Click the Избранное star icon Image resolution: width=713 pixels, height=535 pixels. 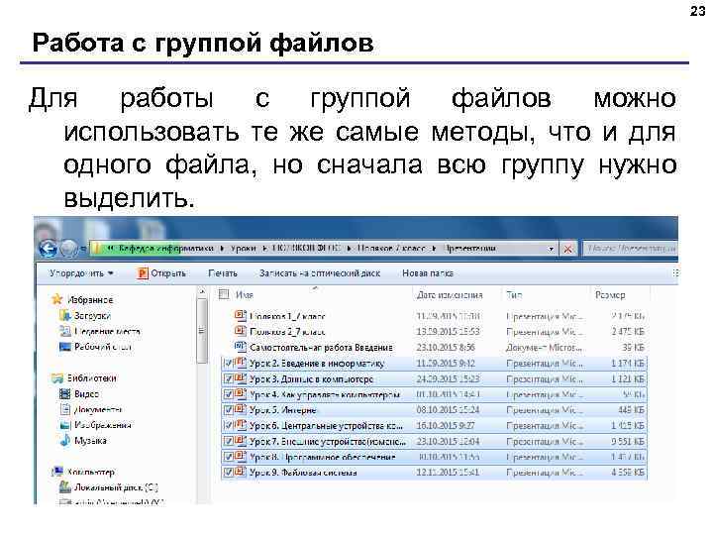[x=56, y=299]
